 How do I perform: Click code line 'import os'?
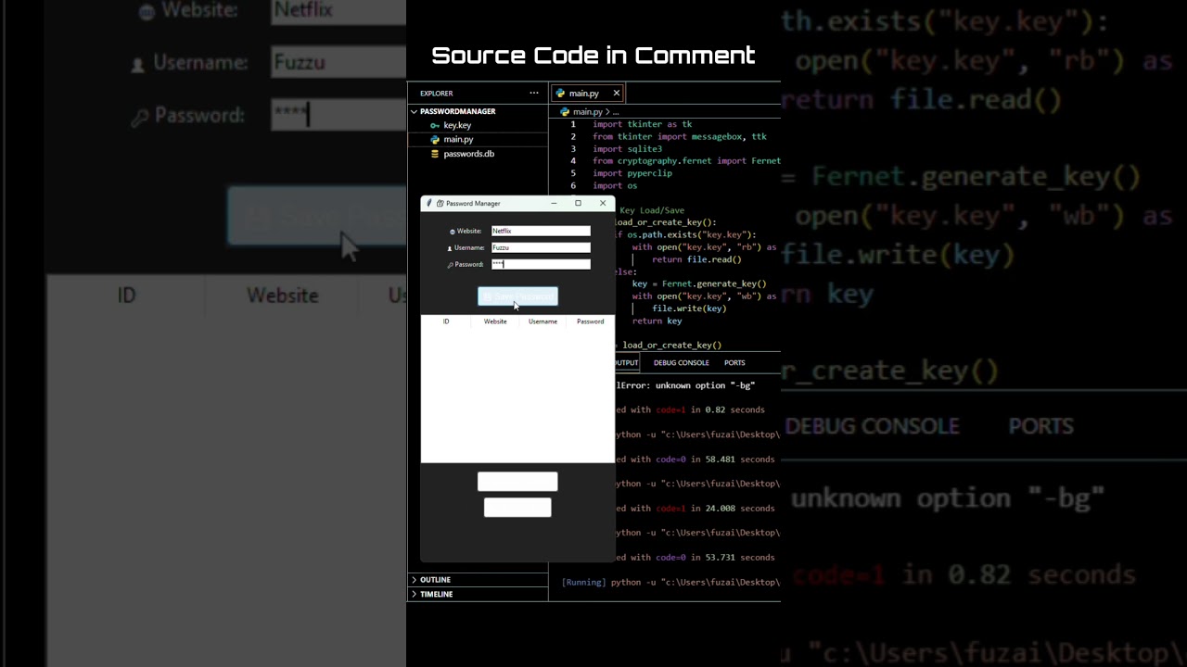click(615, 185)
